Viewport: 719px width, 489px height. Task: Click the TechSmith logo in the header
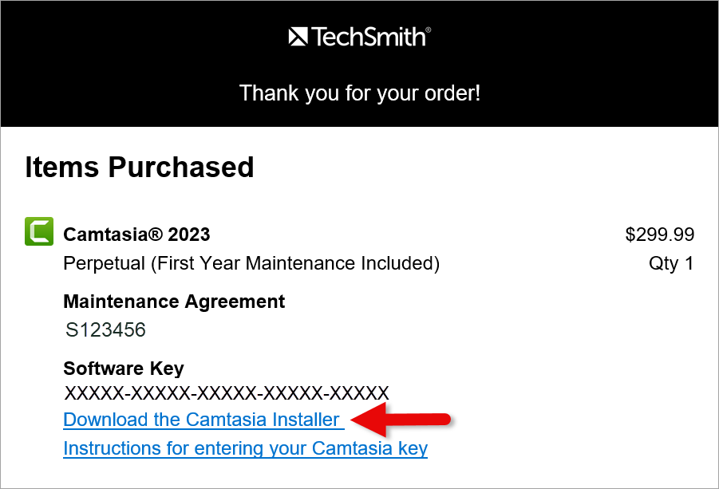click(x=358, y=35)
